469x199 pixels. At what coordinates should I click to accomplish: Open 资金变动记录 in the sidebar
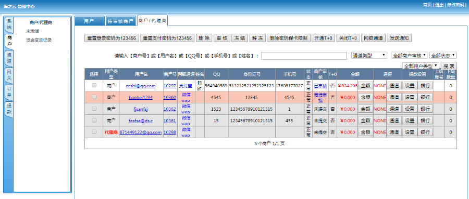click(39, 40)
